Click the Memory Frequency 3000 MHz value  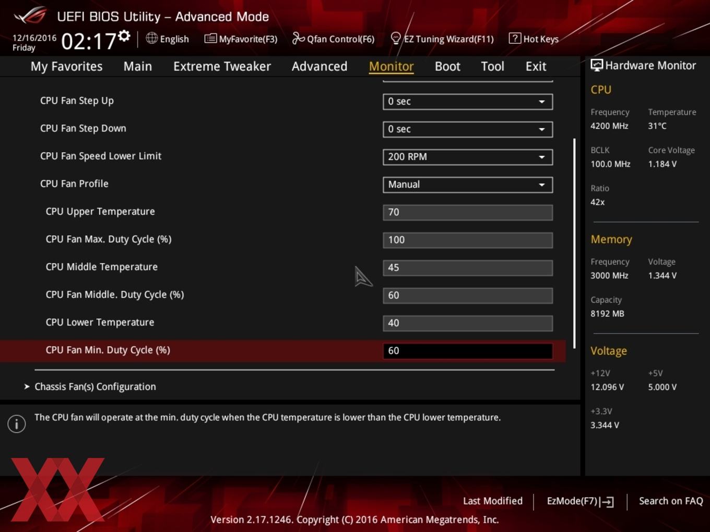point(609,275)
